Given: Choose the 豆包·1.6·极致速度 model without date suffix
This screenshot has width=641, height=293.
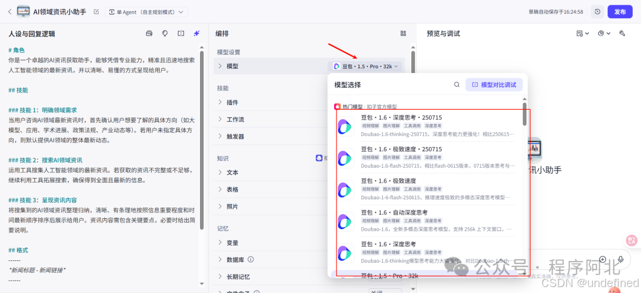Looking at the screenshot, I should point(425,189).
